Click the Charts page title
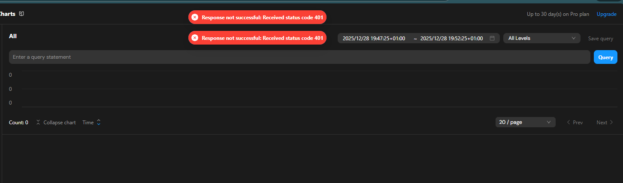The height and width of the screenshot is (183, 623). coord(7,14)
